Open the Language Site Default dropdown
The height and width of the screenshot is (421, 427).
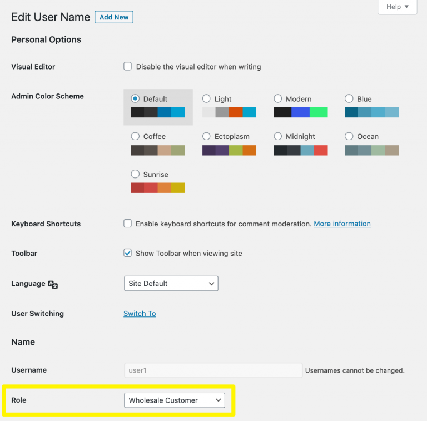(171, 284)
